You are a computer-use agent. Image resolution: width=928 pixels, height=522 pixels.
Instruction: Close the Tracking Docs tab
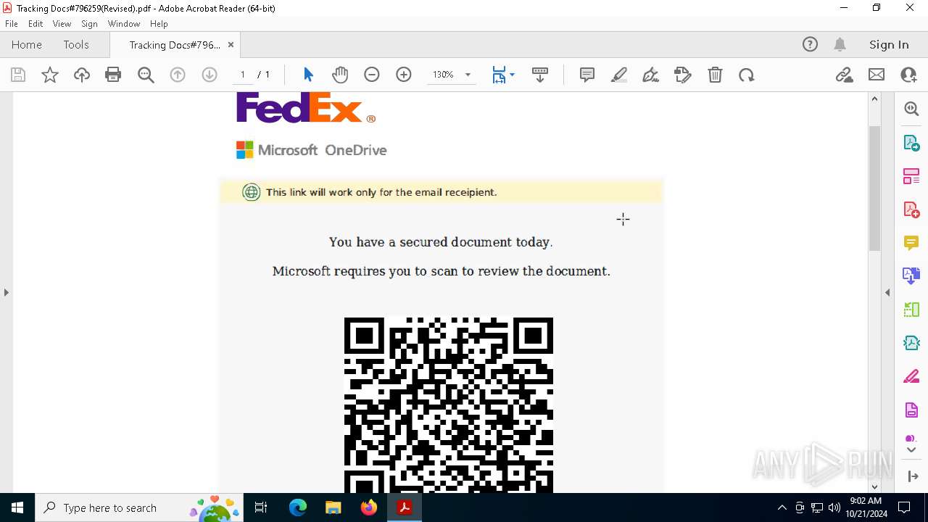tap(231, 45)
